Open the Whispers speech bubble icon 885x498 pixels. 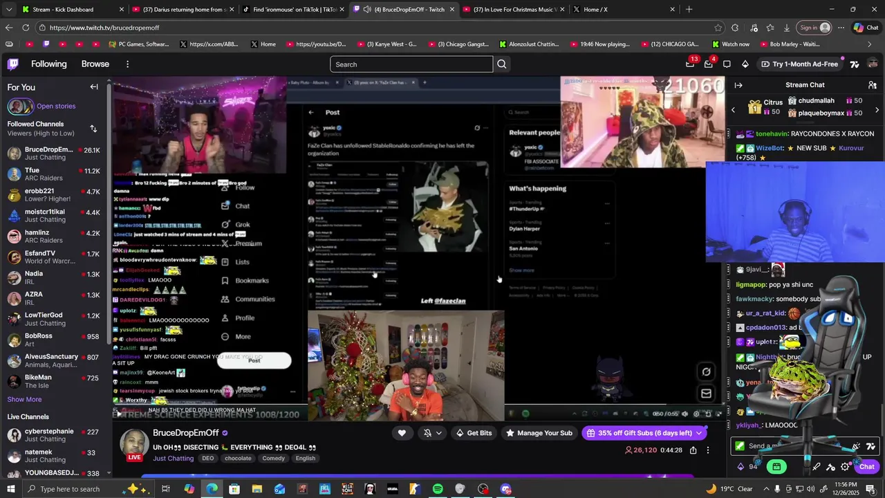[x=727, y=64]
